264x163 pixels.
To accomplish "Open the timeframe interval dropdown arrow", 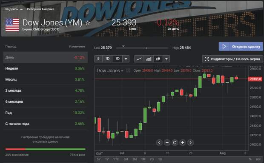I will click(126, 59).
